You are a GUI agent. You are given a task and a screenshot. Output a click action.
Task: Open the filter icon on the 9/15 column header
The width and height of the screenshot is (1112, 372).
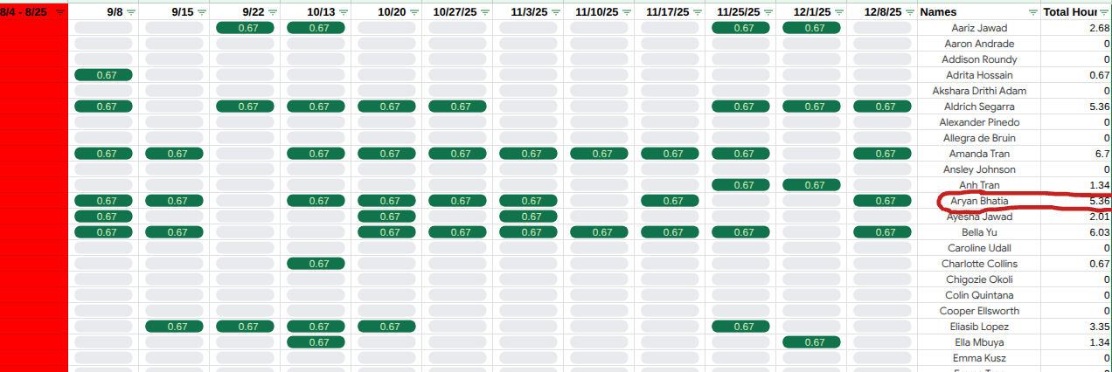202,12
